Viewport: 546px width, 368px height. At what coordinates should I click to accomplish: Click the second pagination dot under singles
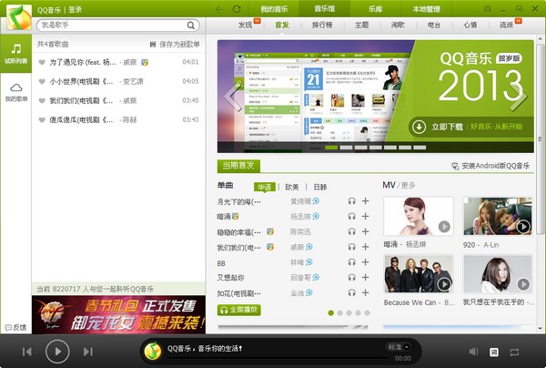(x=339, y=313)
